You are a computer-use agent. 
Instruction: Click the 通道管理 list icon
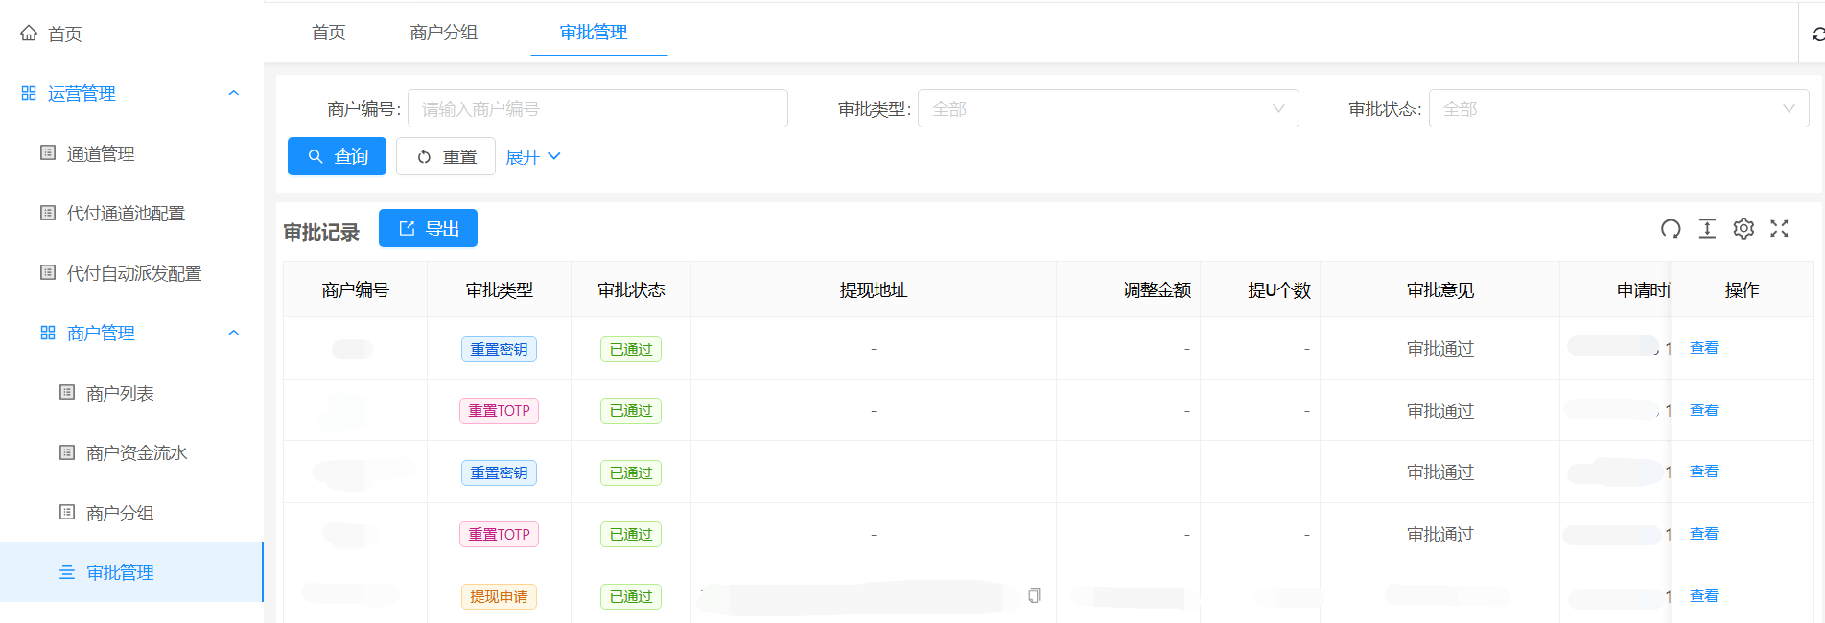(x=48, y=152)
